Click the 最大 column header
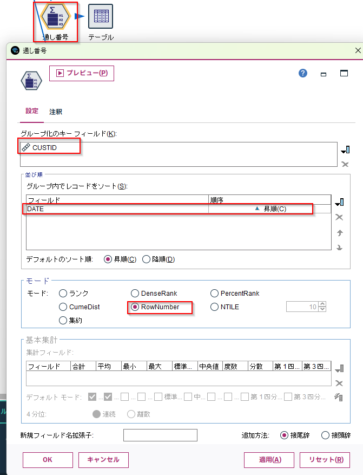363x475 pixels. [x=160, y=366]
